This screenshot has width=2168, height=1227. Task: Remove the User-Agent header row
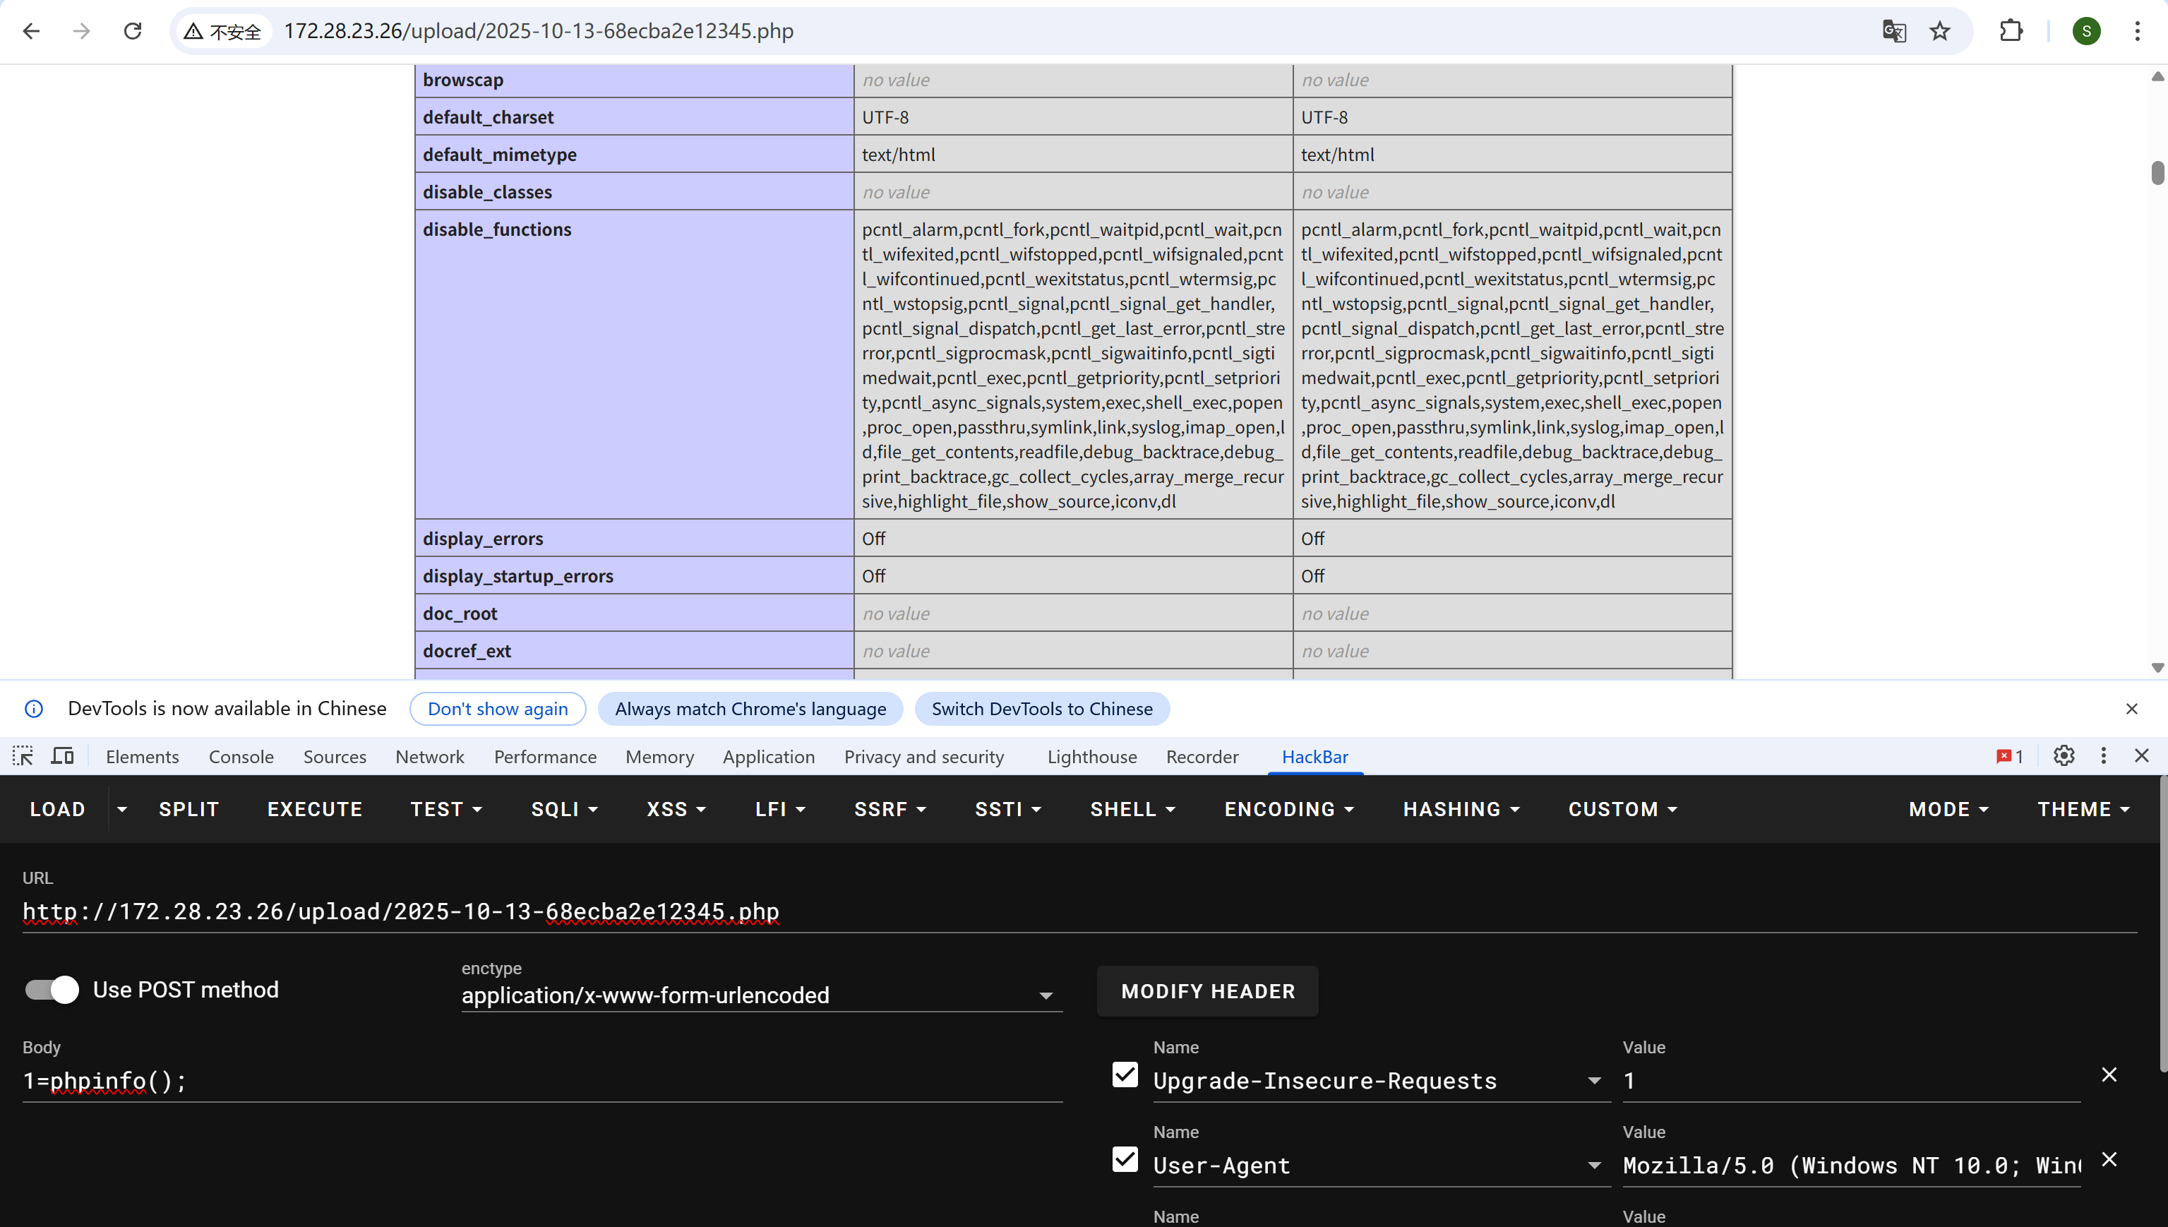click(x=2109, y=1160)
